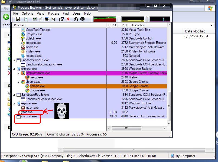
Task: Open the Users menu
Action: 76,14
